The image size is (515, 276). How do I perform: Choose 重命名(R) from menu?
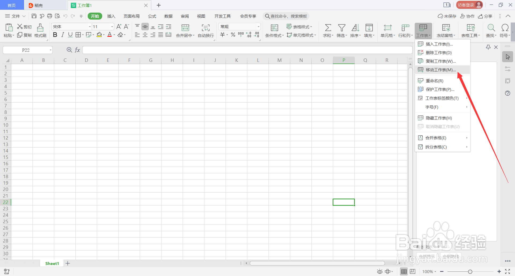tap(443, 81)
